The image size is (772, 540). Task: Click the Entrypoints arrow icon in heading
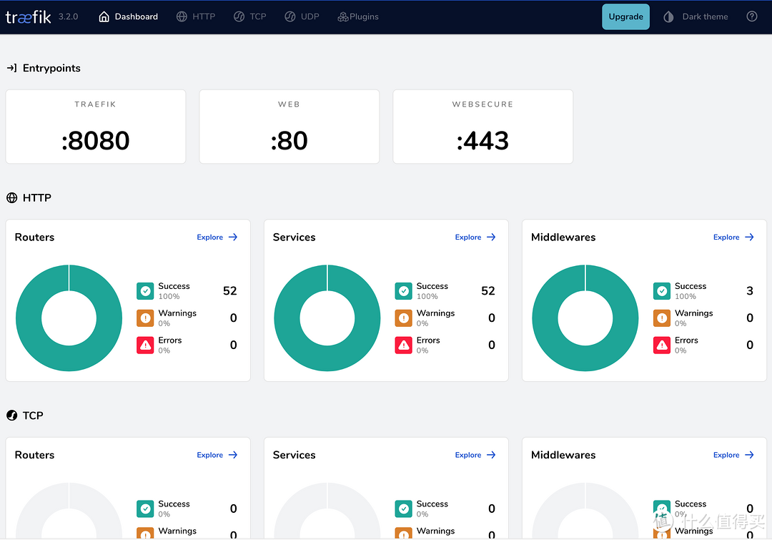click(x=11, y=69)
